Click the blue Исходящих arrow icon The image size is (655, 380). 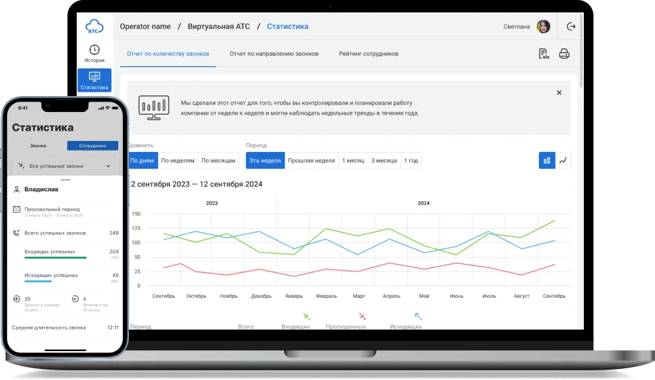418,316
